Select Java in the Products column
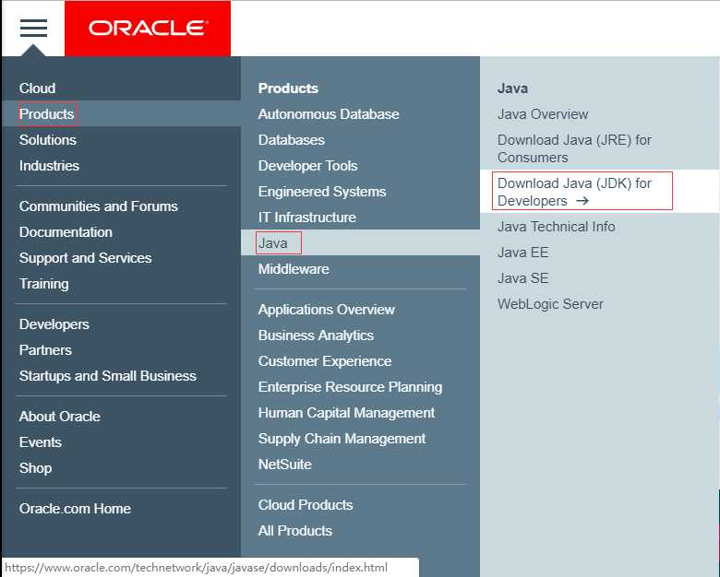 [x=272, y=242]
